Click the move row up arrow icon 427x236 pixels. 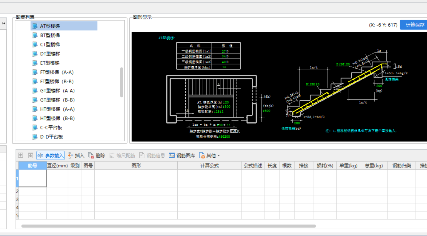[x=21, y=155]
